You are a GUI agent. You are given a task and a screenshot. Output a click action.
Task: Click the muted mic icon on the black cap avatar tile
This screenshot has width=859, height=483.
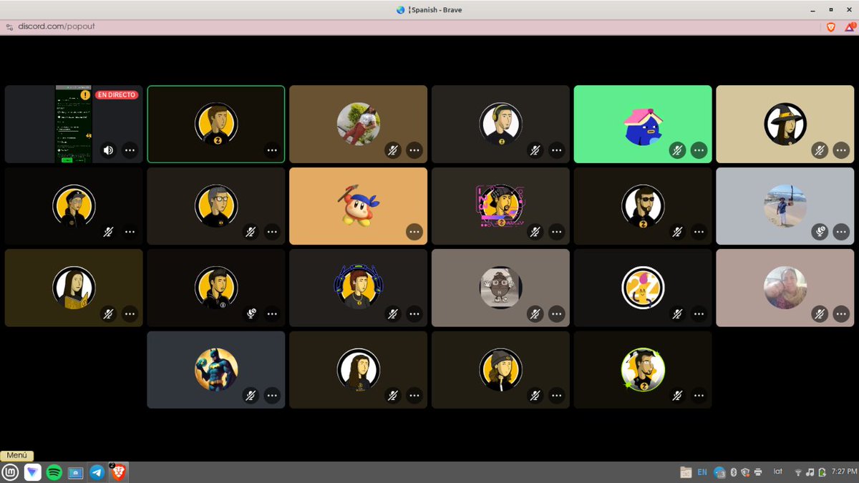(108, 232)
